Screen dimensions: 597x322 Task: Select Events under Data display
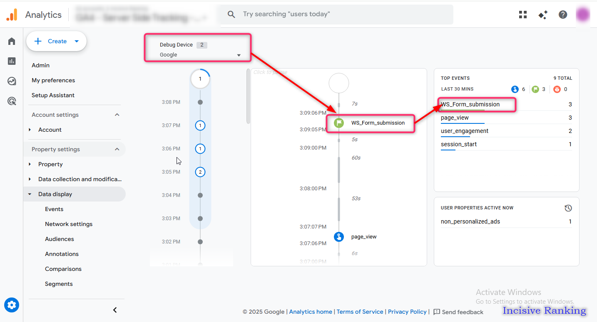[x=54, y=209]
